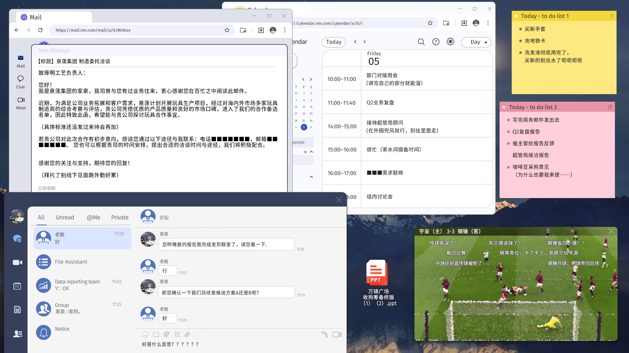Switch to the Unread chat tab

coord(65,217)
